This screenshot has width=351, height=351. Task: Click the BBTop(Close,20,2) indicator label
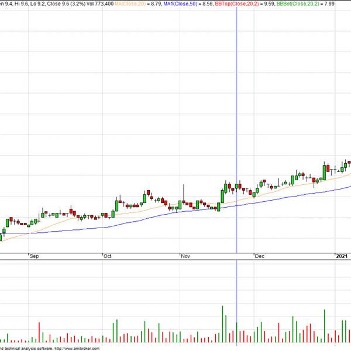(x=237, y=4)
